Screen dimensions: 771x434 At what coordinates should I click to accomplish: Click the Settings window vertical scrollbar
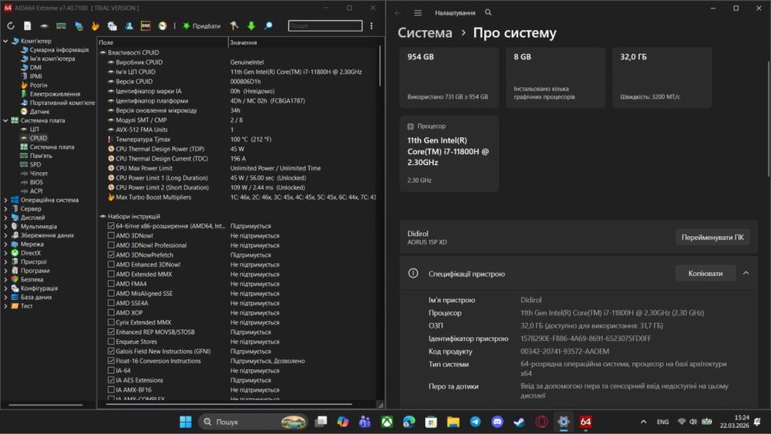769,118
